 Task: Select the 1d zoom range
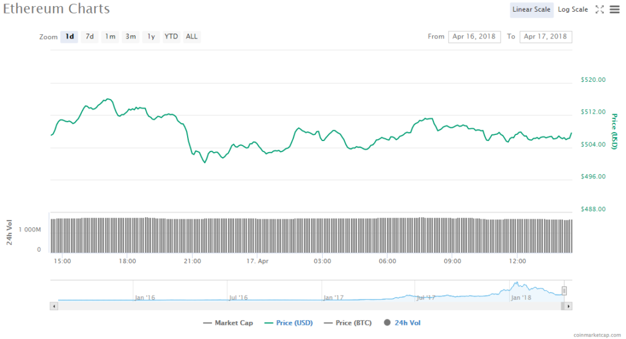click(x=70, y=37)
